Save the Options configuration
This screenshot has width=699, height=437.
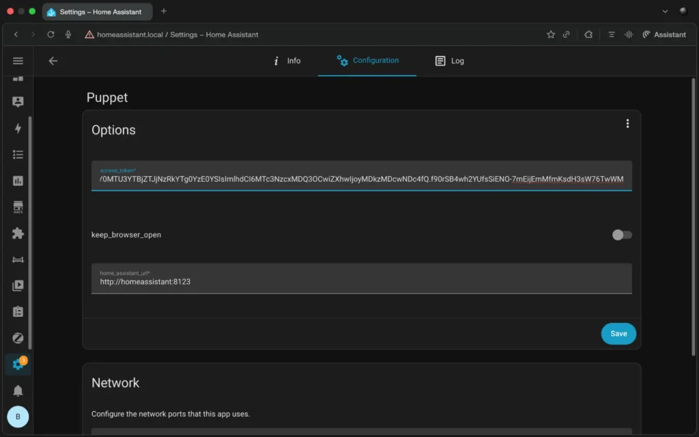coord(618,333)
